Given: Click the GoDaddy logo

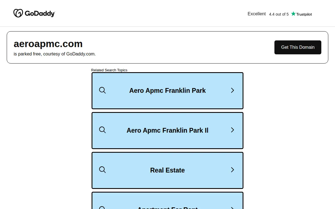Looking at the screenshot, I should (x=34, y=13).
